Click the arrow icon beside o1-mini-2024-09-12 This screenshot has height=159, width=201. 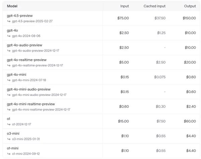point(9,154)
